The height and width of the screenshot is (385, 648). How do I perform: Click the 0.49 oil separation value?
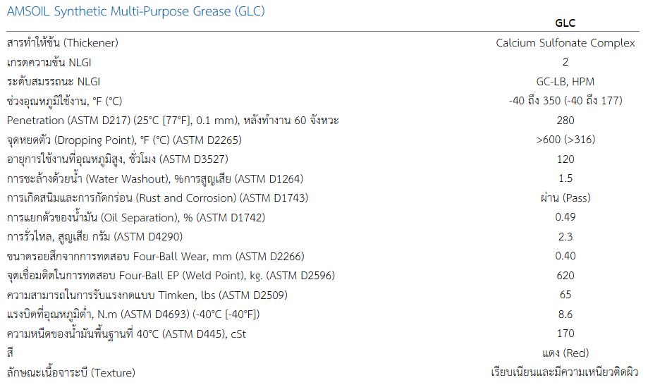[565, 217]
